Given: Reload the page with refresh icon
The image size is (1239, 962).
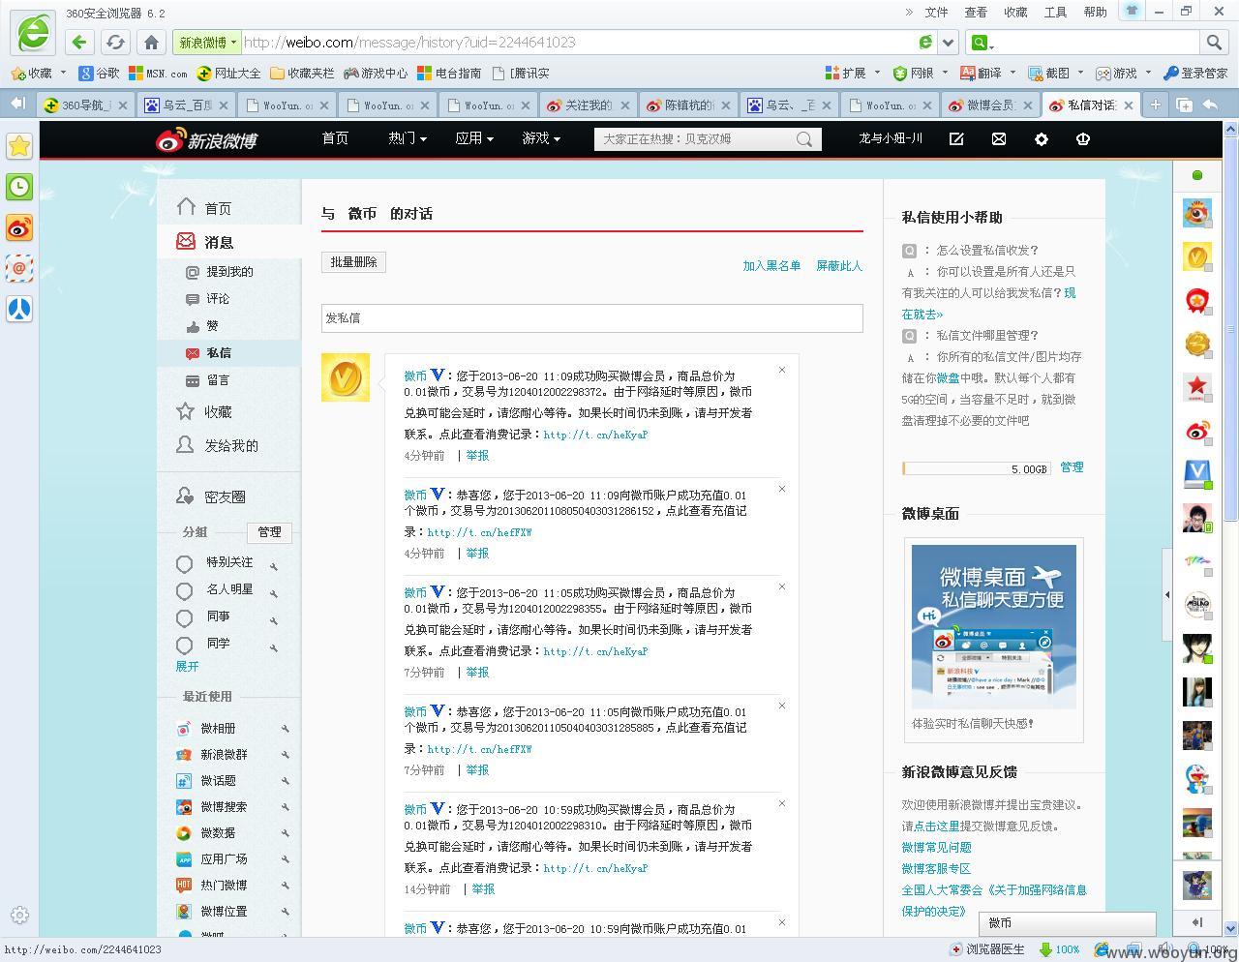Looking at the screenshot, I should click(115, 43).
